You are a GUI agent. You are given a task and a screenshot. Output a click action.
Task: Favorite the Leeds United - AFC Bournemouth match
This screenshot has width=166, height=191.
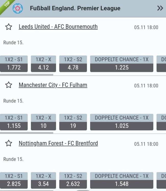(9, 27)
